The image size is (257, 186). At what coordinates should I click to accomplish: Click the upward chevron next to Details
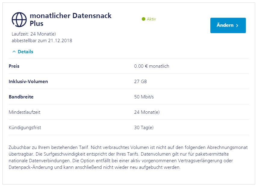(x=14, y=52)
